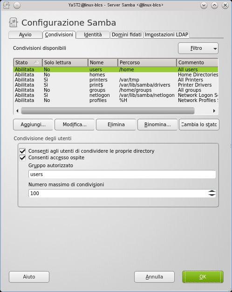Switch to the Avvio tab
Viewport: 232px width, 292px height.
(25, 34)
